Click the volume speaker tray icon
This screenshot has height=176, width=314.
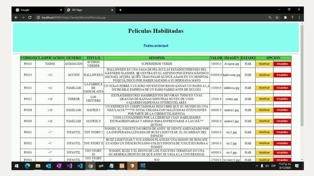click(267, 166)
